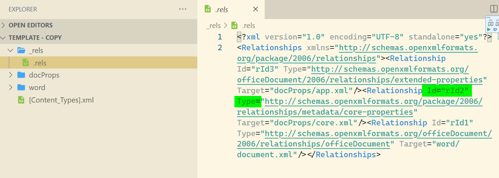Image resolution: width=499 pixels, height=178 pixels.
Task: Follow the extended-properties schema link
Action: (360, 74)
